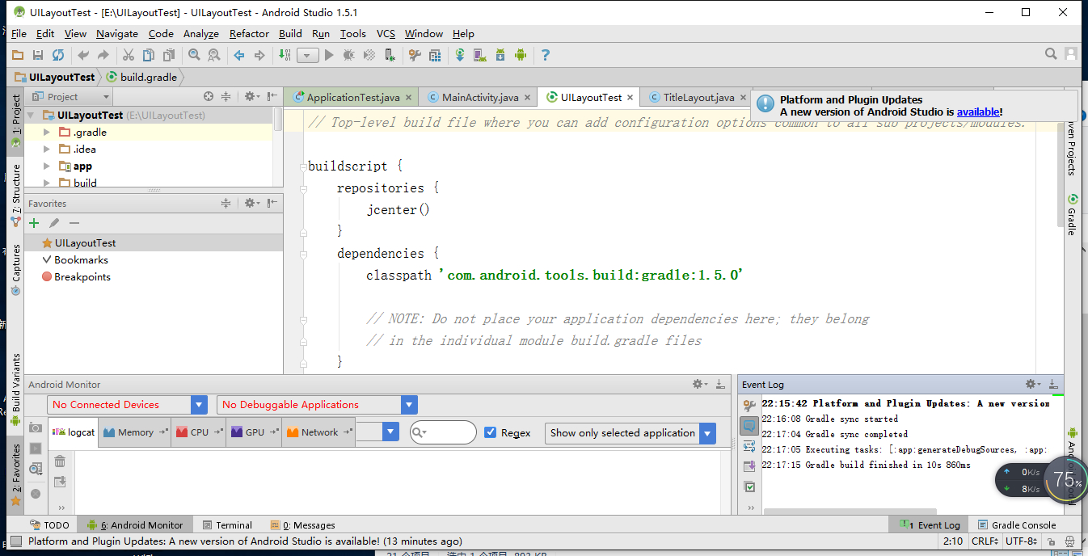Uncheck the Regex checkbox
This screenshot has height=556, width=1088.
point(490,432)
